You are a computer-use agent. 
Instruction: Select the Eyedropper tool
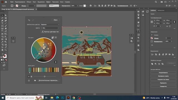[x=2, y=42]
